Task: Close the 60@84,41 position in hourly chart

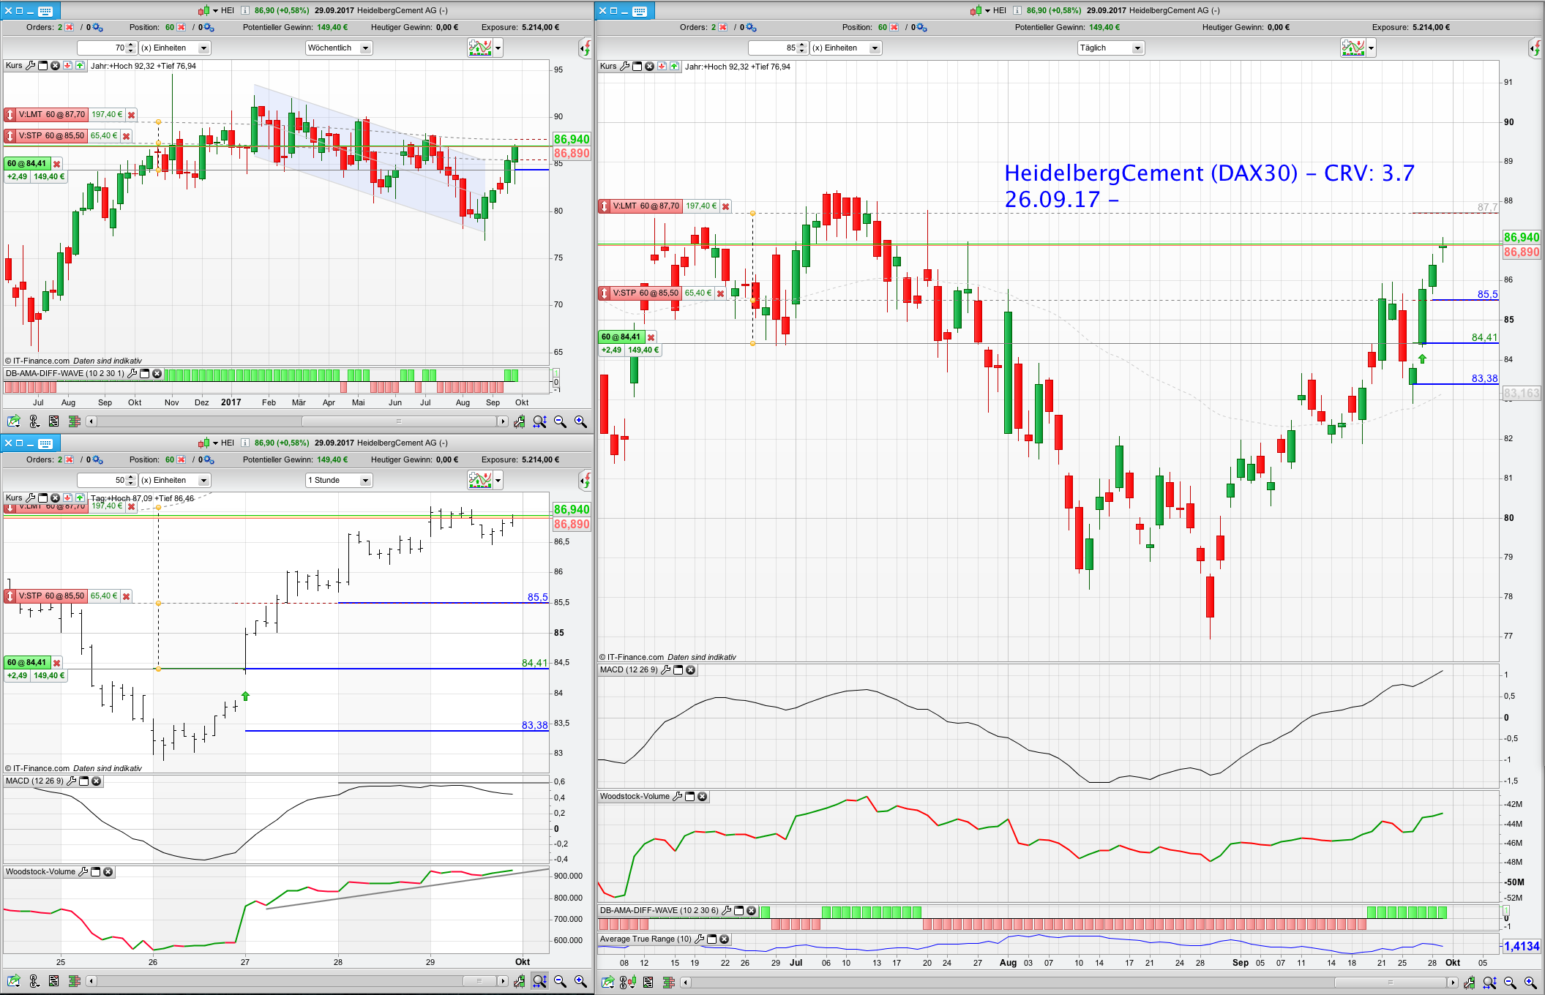Action: (57, 663)
